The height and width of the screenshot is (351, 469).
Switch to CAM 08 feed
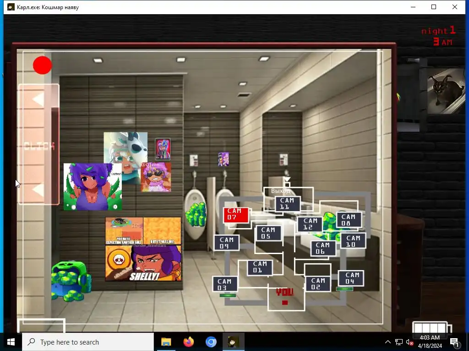(349, 220)
